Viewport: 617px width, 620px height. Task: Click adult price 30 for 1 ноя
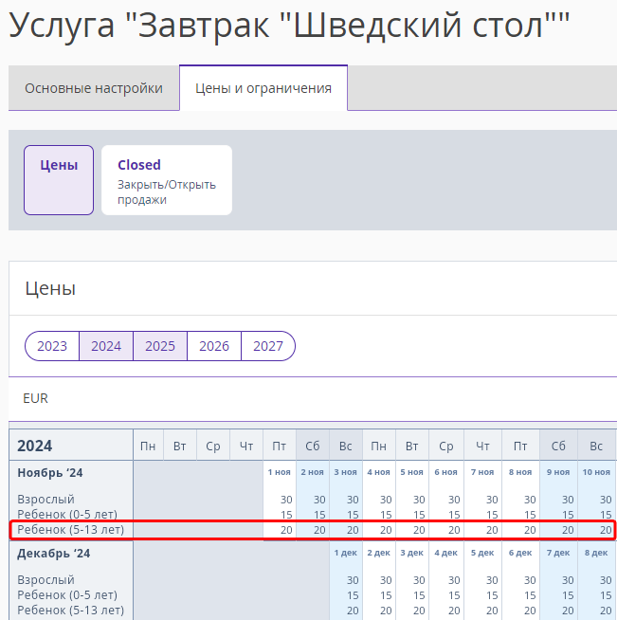(286, 500)
